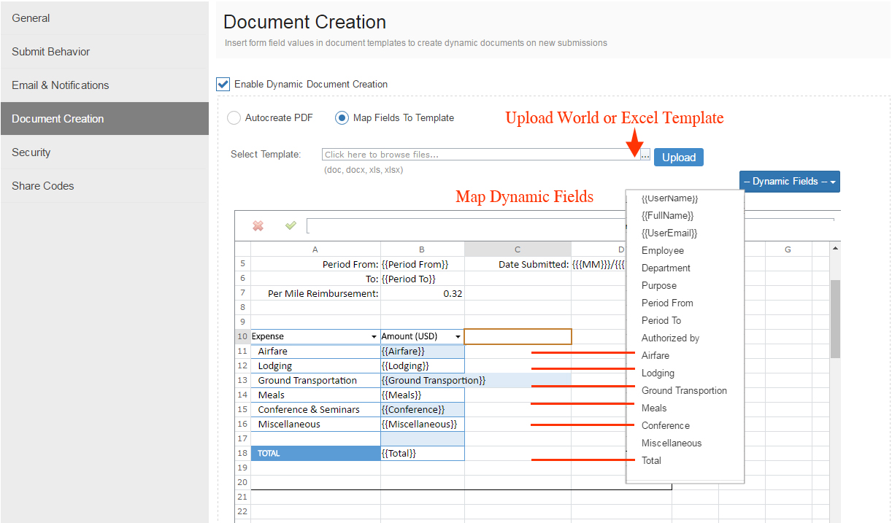Open the Security tab
This screenshot has width=892, height=523.
(104, 152)
